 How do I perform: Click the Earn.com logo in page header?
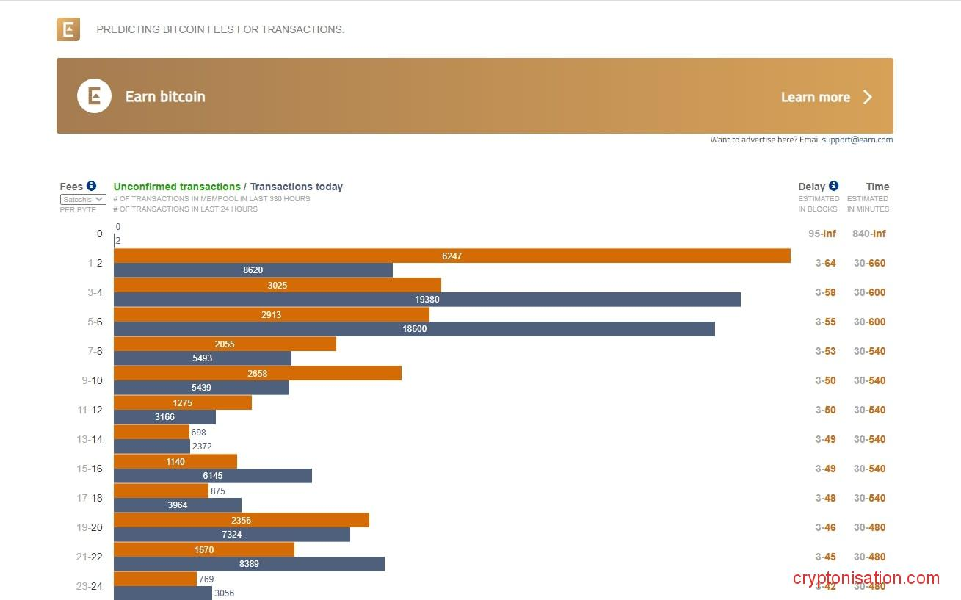pyautogui.click(x=68, y=29)
